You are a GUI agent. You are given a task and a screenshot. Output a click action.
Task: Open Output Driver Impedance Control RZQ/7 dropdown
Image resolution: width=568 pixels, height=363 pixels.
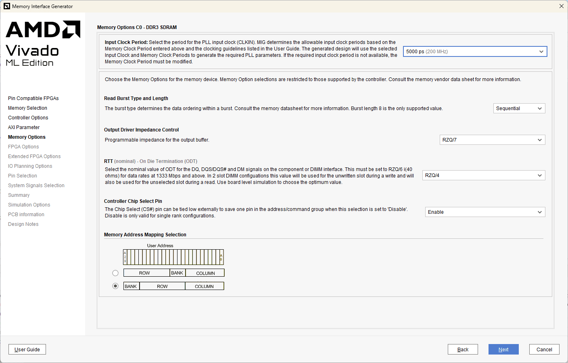click(492, 140)
